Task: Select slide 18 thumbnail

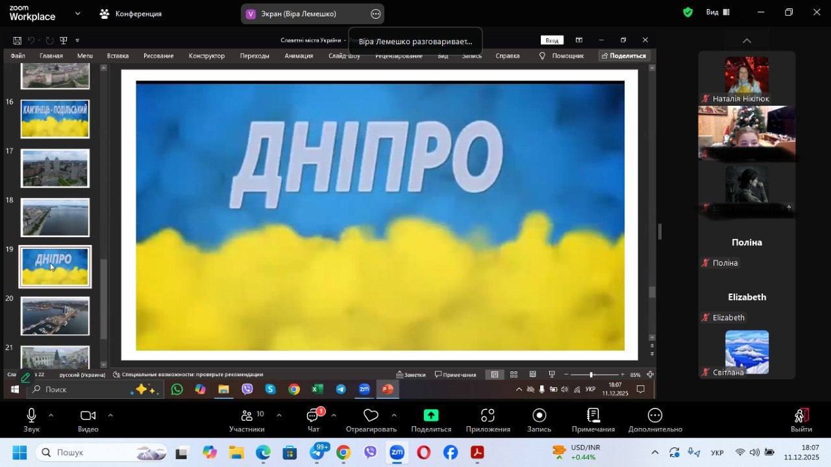Action: 55,218
